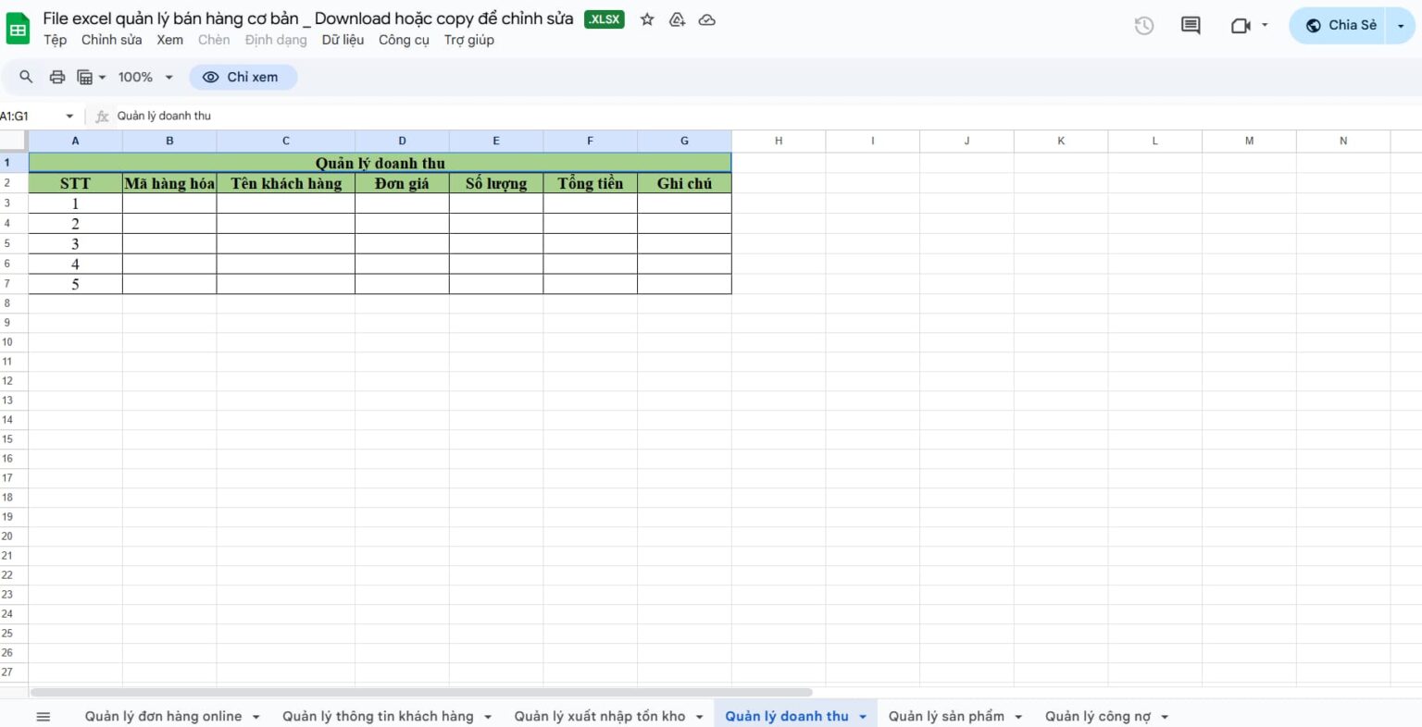Click the cloud document status icon
Image resolution: width=1422 pixels, height=727 pixels.
tap(706, 18)
